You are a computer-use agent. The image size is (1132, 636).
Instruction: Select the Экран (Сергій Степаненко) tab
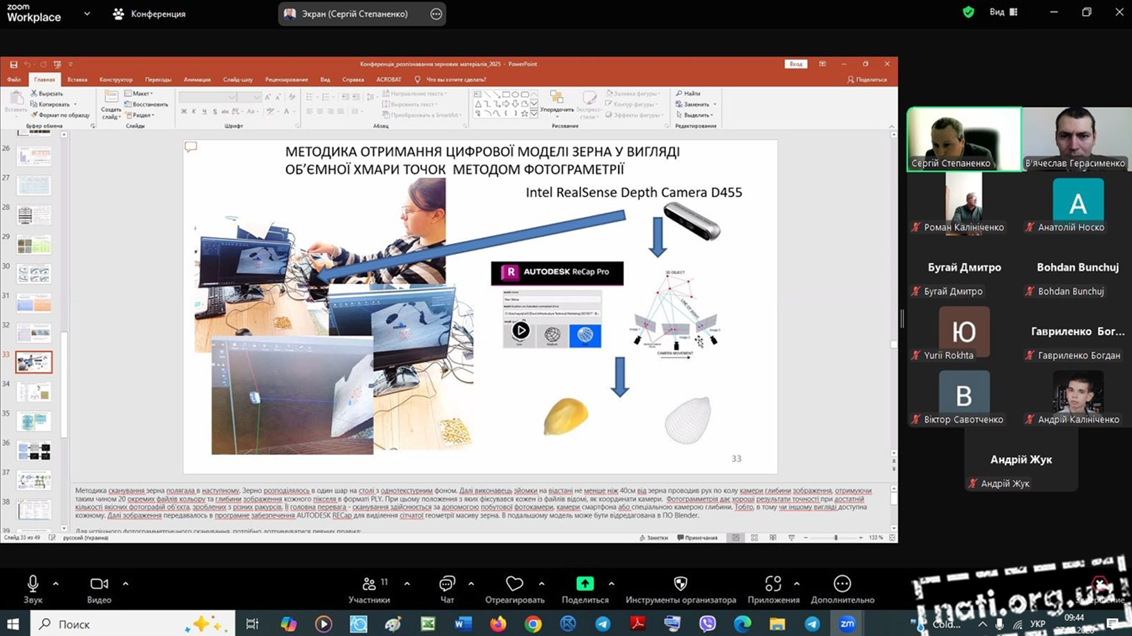coord(353,14)
